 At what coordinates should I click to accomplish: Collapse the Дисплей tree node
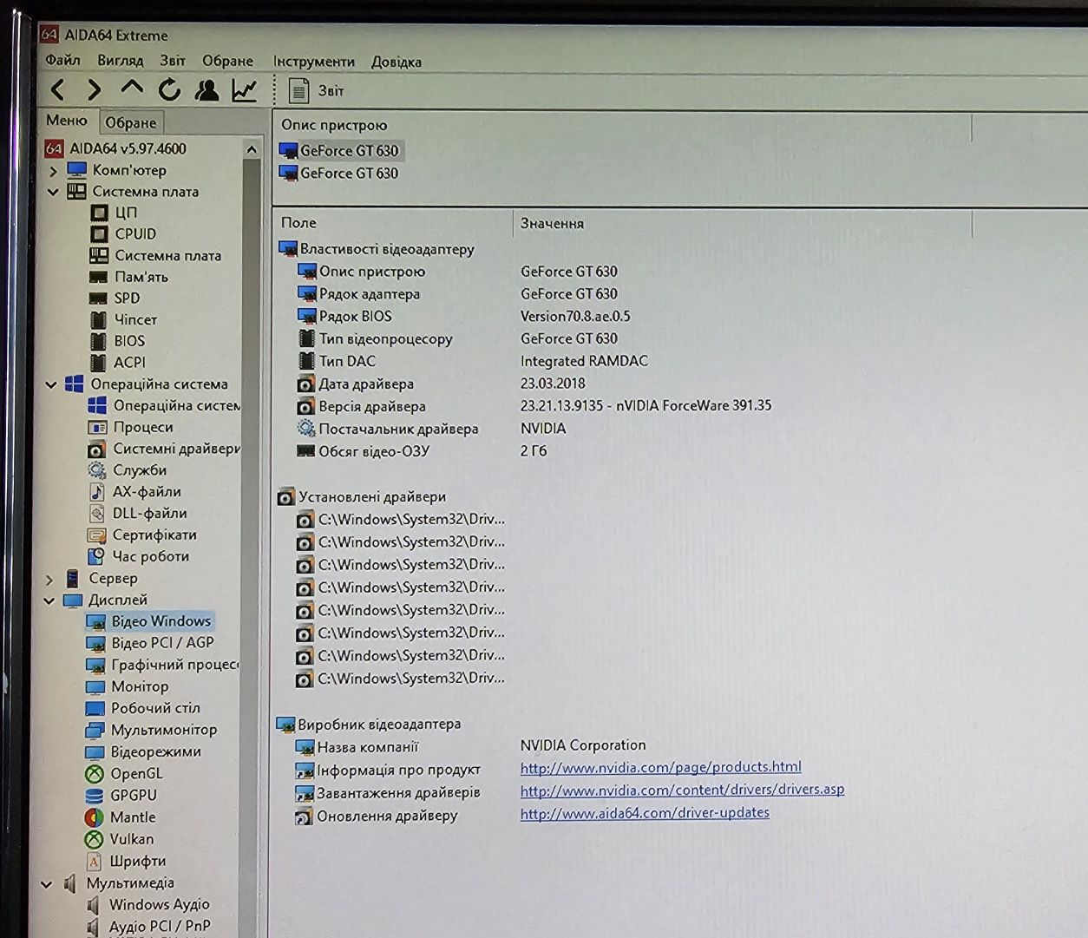49,600
